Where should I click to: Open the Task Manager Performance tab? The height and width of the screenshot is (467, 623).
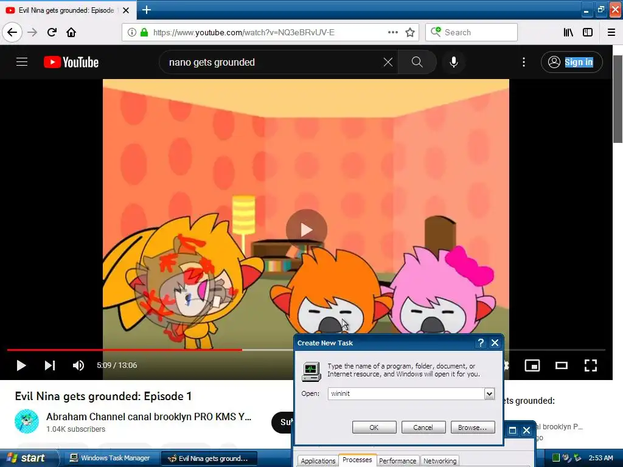[x=398, y=461]
